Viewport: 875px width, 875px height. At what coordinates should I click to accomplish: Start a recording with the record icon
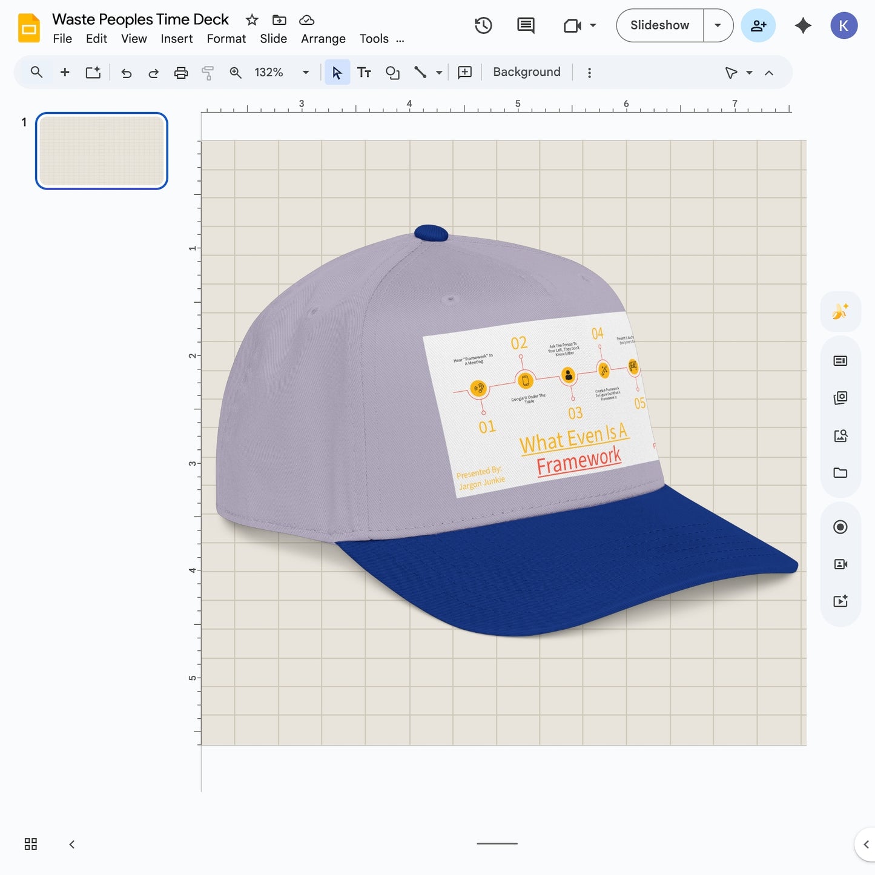840,527
